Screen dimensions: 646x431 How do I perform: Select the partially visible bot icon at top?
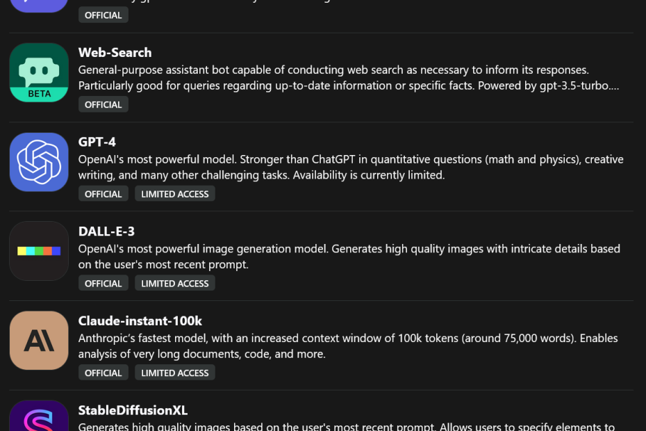click(39, 6)
